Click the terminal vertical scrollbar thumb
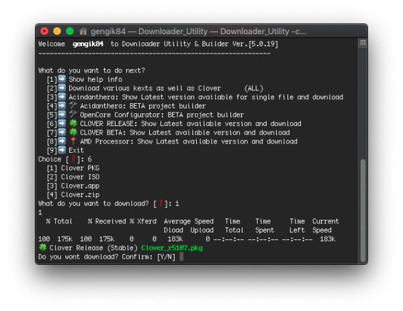 (363, 210)
